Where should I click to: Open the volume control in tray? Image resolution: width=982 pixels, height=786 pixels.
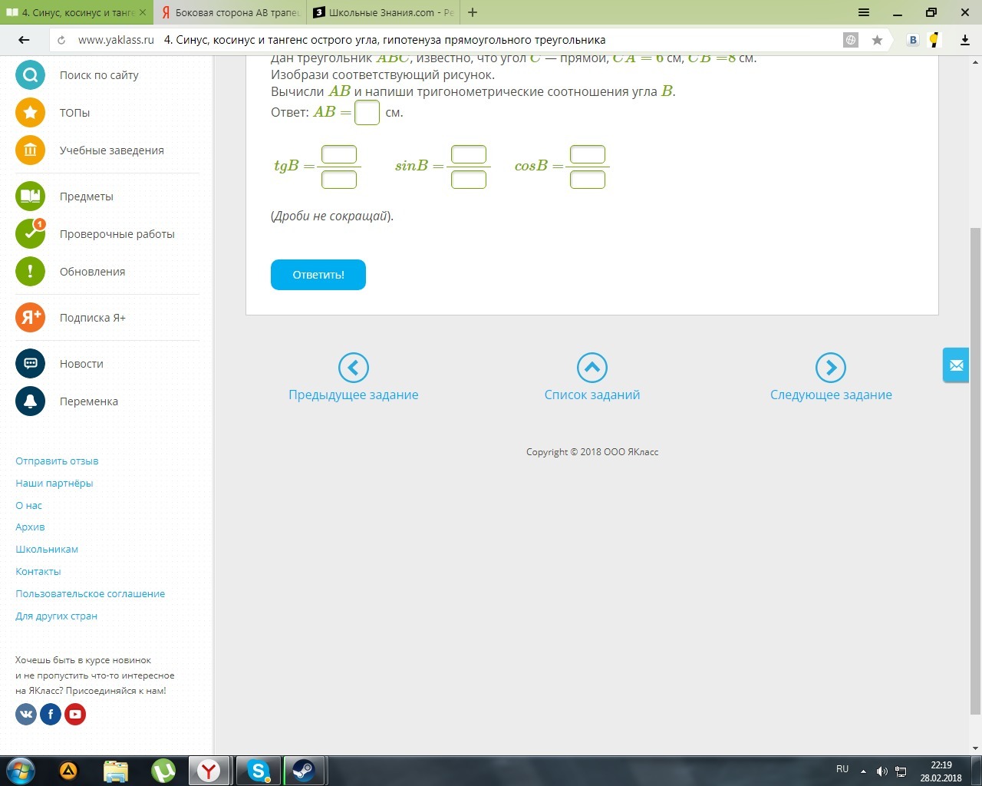click(882, 771)
